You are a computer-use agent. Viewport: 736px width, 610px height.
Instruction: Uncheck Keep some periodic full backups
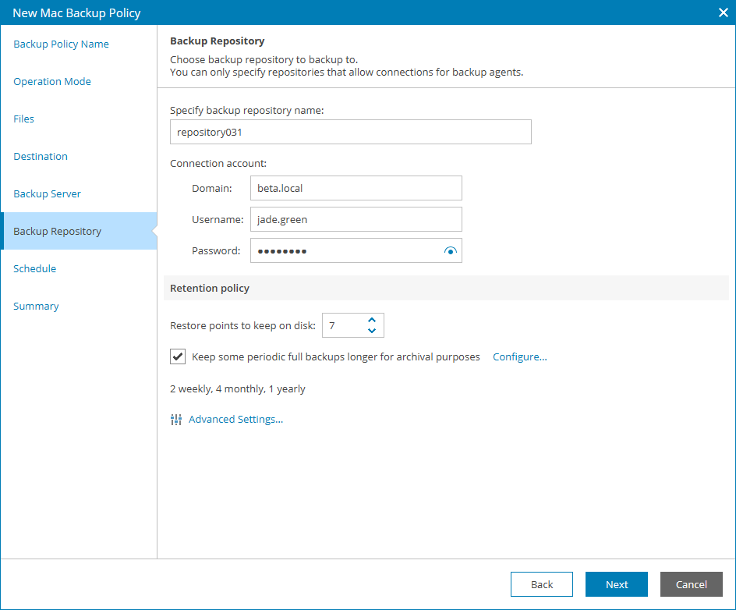[x=178, y=357]
